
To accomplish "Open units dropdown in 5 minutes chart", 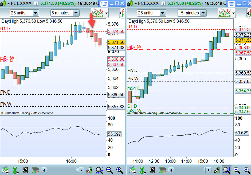I will click(x=36, y=13).
